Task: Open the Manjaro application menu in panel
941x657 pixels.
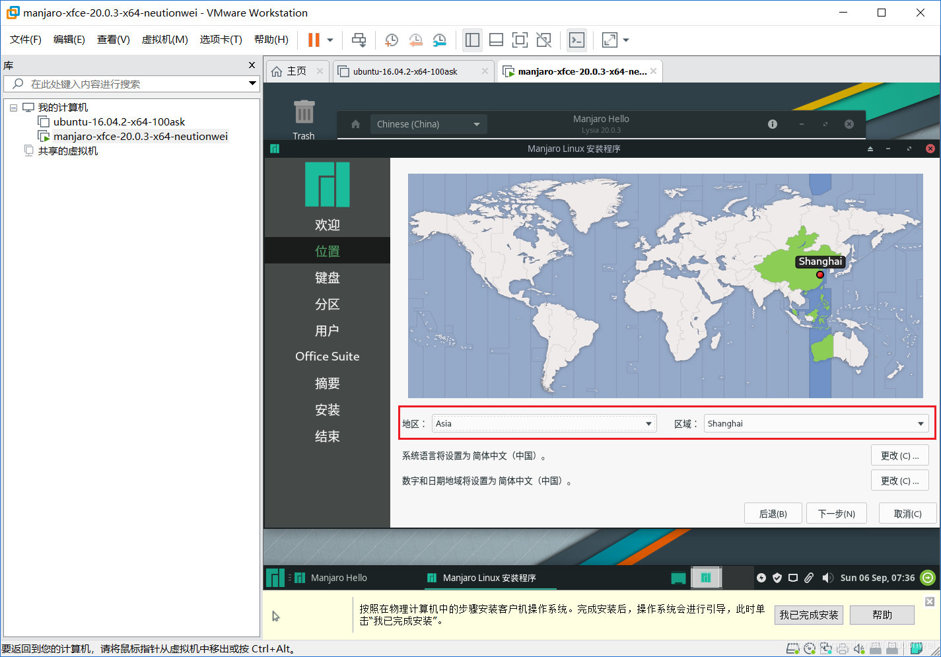Action: point(275,578)
